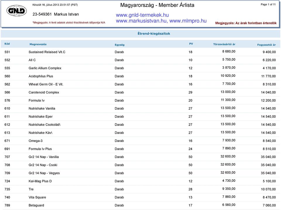
Task: Select the 5 100,00 Kal-Mag consumer price
Action: click(x=269, y=181)
